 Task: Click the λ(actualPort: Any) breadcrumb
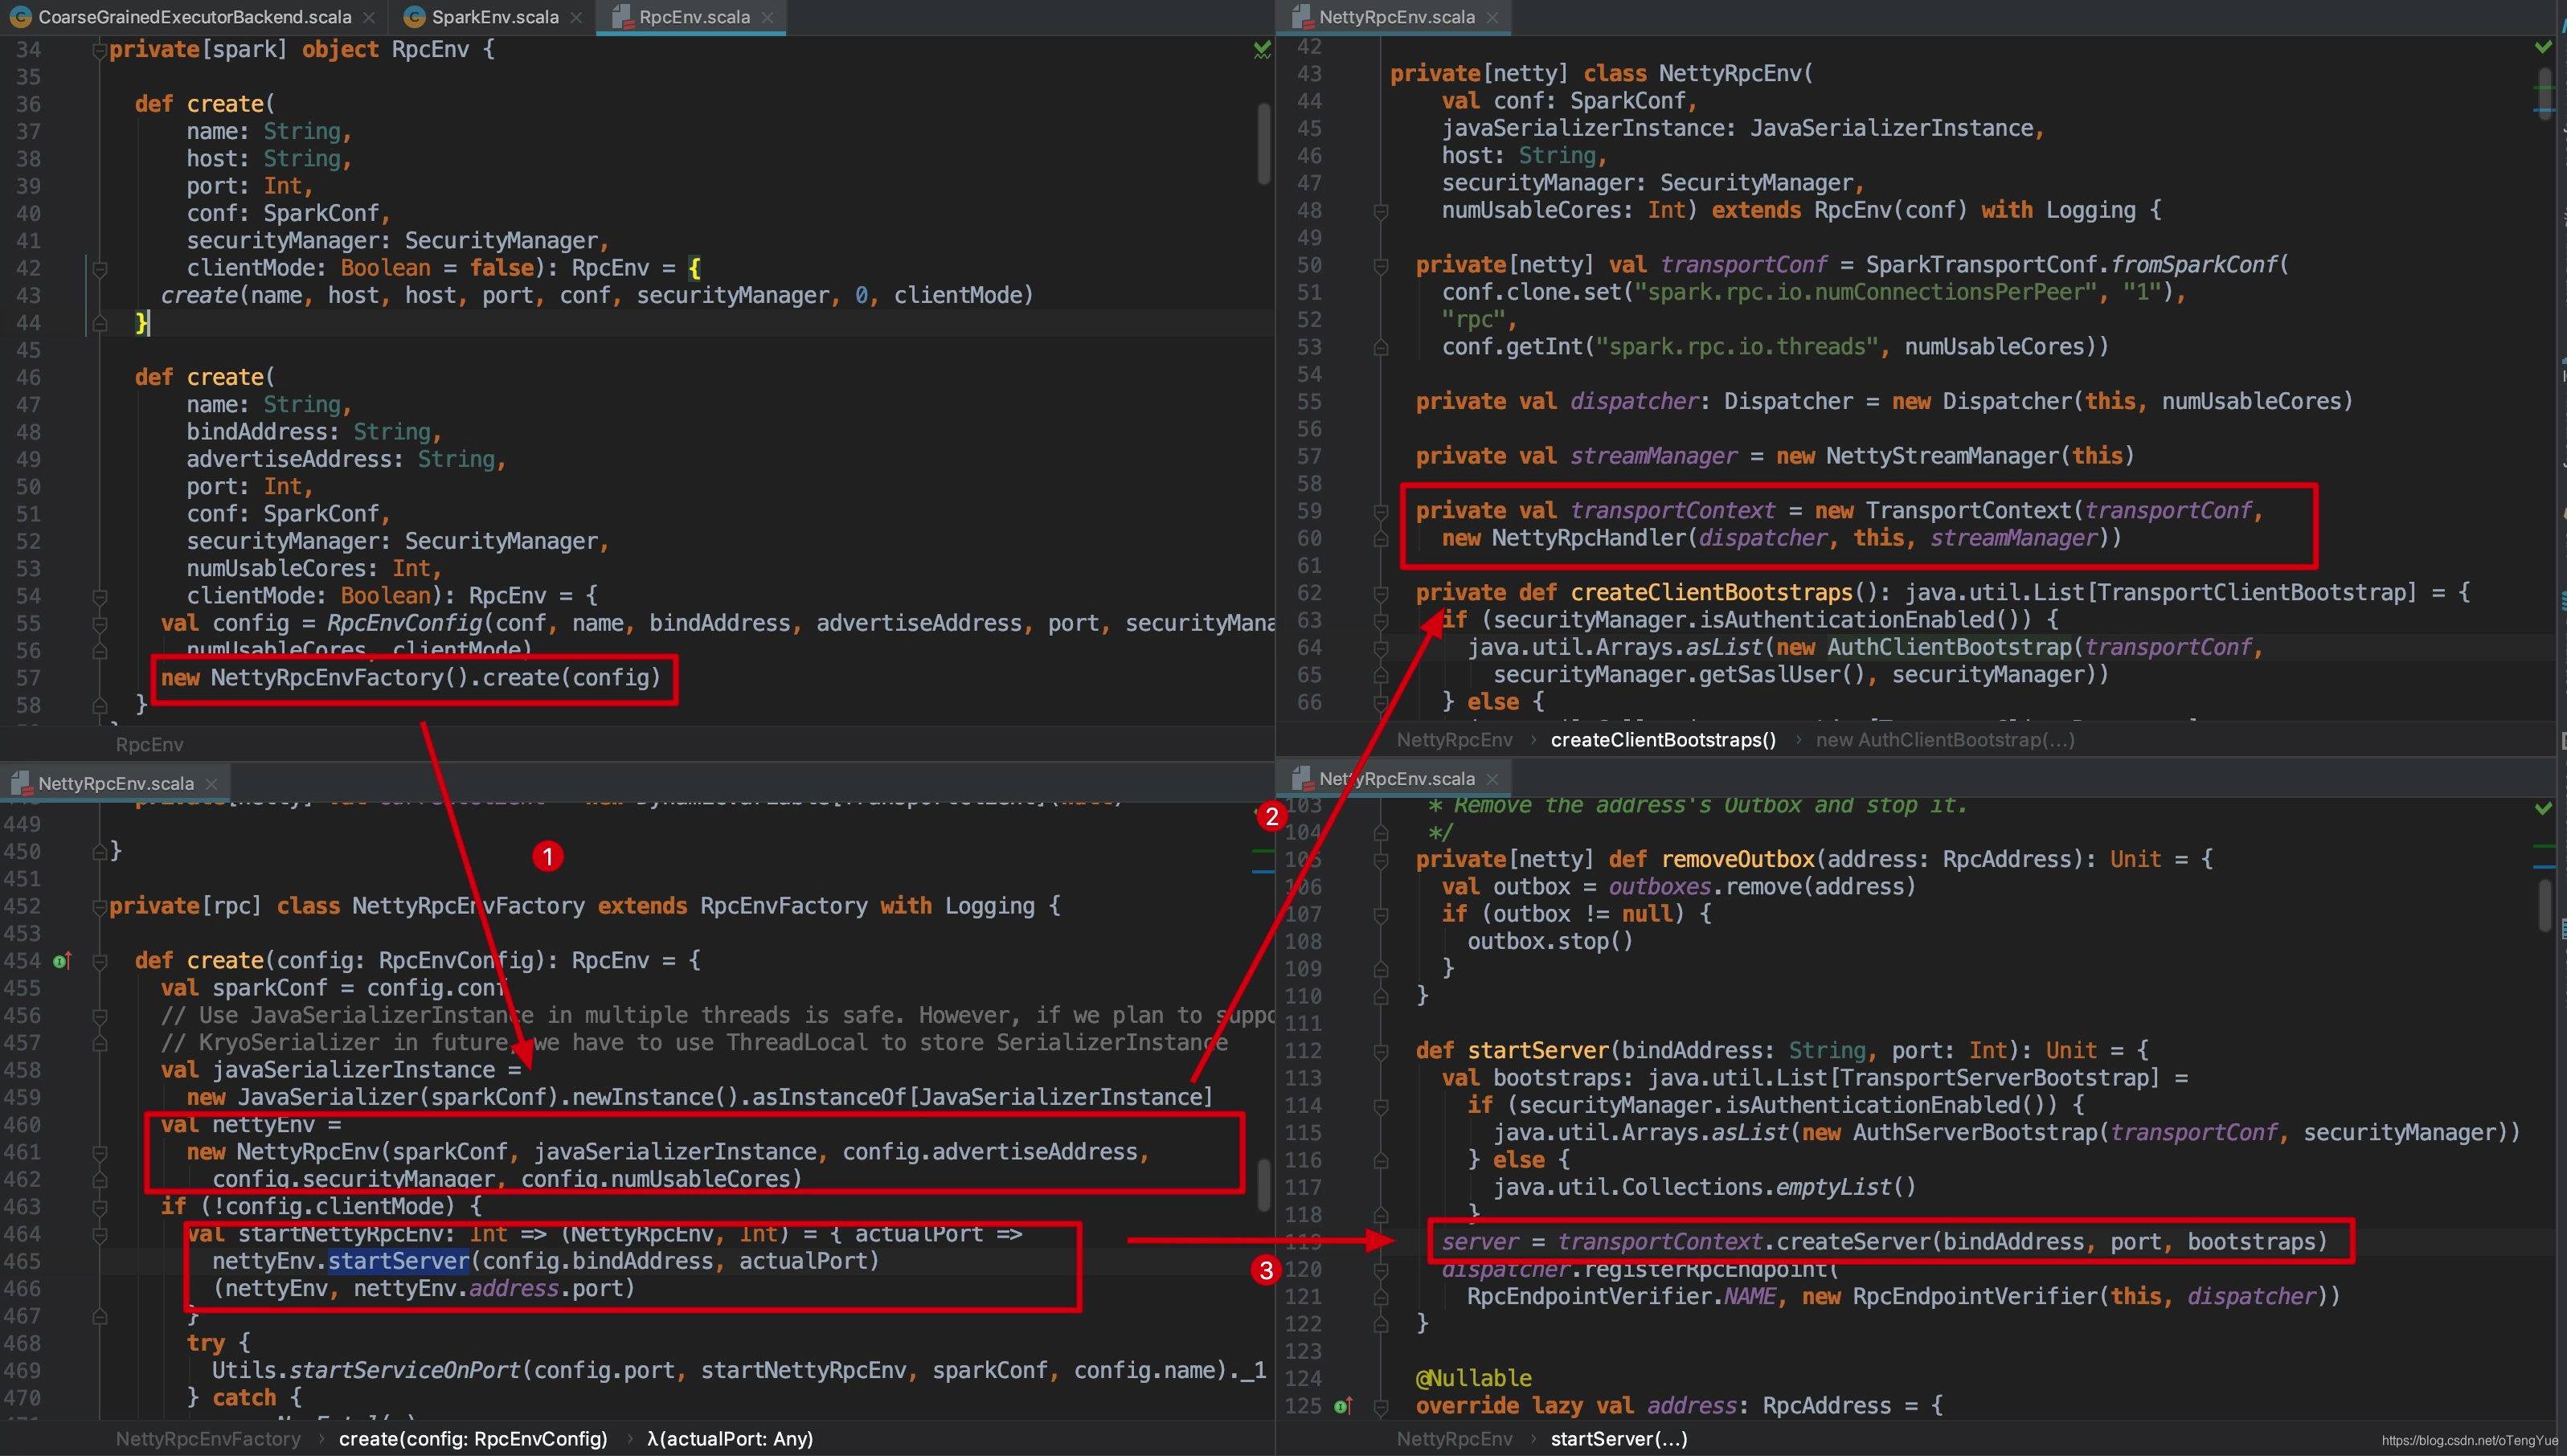pos(730,1439)
